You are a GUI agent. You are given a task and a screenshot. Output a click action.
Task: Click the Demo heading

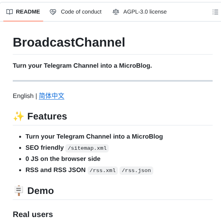pyautogui.click(x=41, y=191)
